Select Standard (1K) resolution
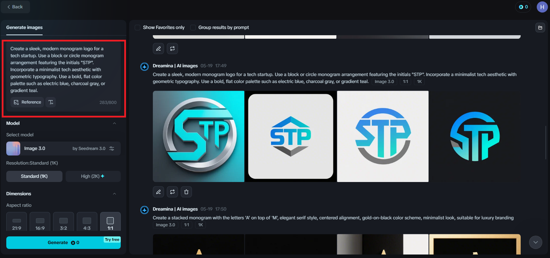 click(34, 176)
